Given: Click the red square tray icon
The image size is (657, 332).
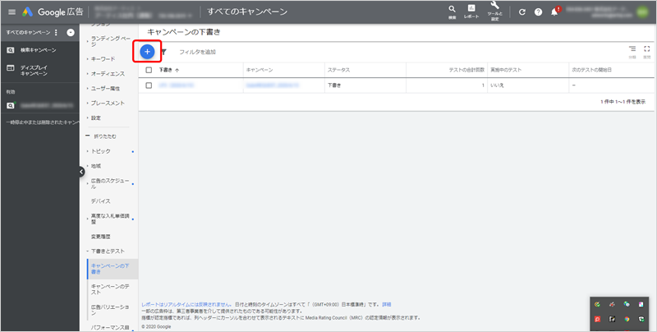Looking at the screenshot, I should click(x=598, y=320).
